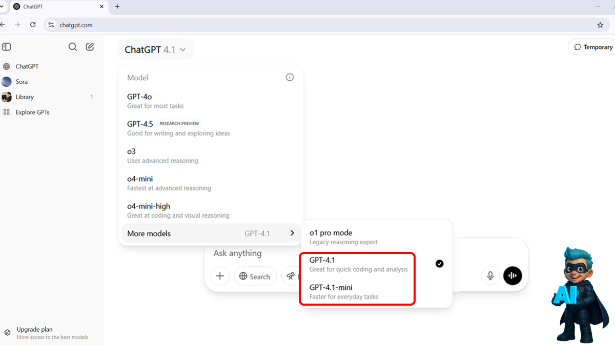Select the o3 model
Image resolution: width=615 pixels, height=345 pixels.
click(x=211, y=155)
